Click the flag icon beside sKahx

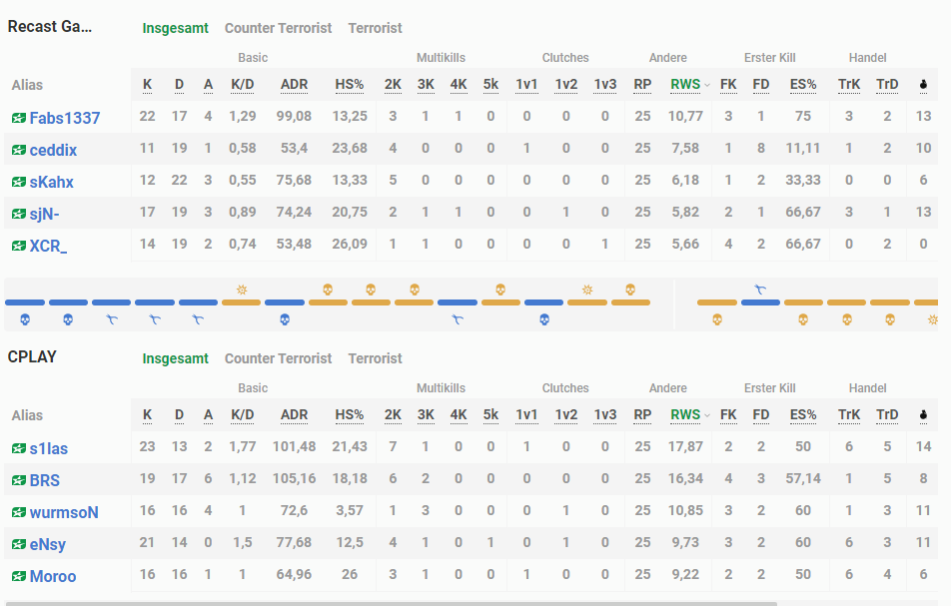[18, 182]
